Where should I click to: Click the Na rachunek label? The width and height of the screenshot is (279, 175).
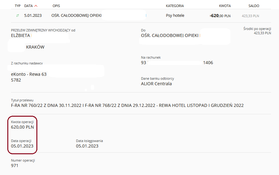point(151,57)
